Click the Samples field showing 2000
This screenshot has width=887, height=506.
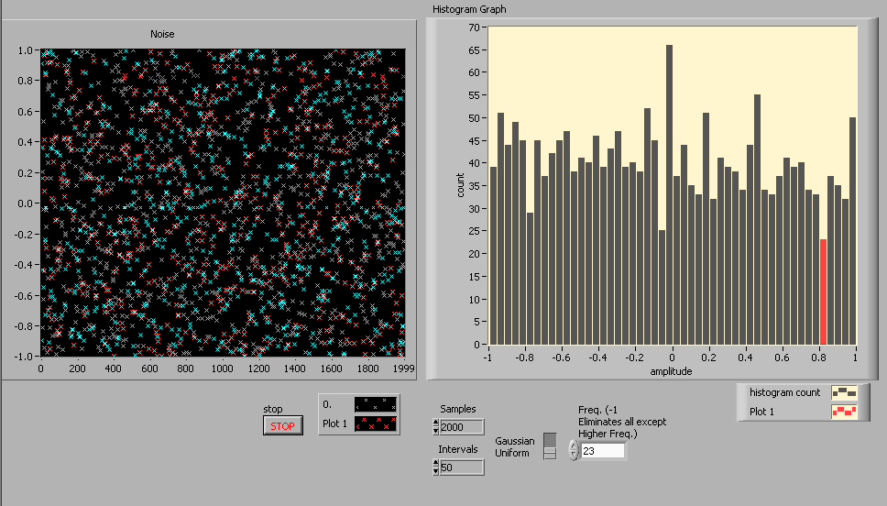coord(462,427)
